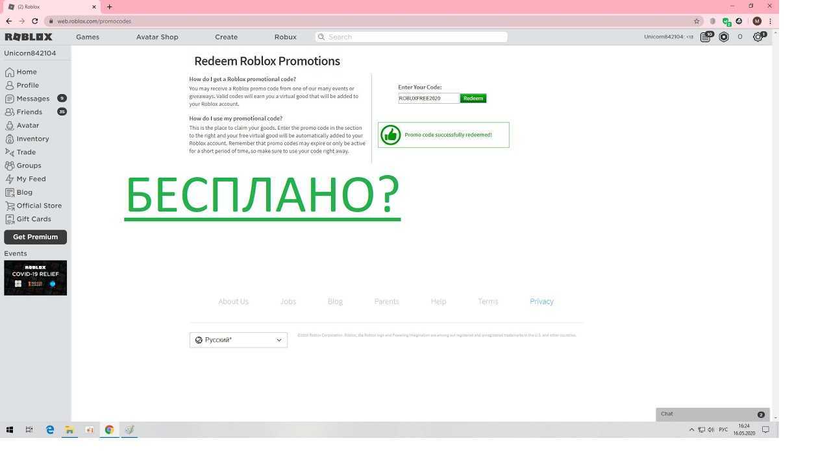Open a new Chrome tab

(109, 6)
